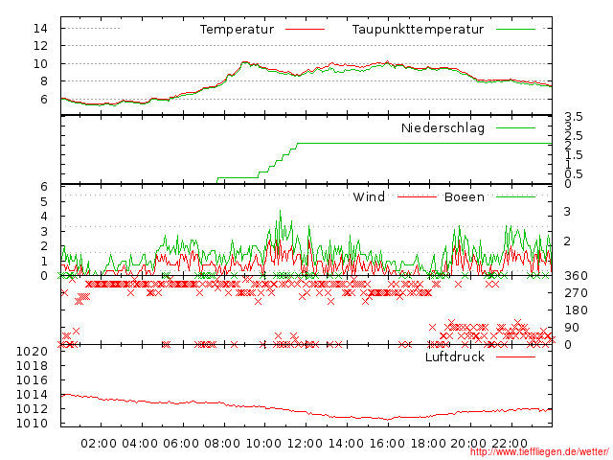Click the 10 temperature axis value
The height and width of the screenshot is (460, 613).
click(40, 64)
